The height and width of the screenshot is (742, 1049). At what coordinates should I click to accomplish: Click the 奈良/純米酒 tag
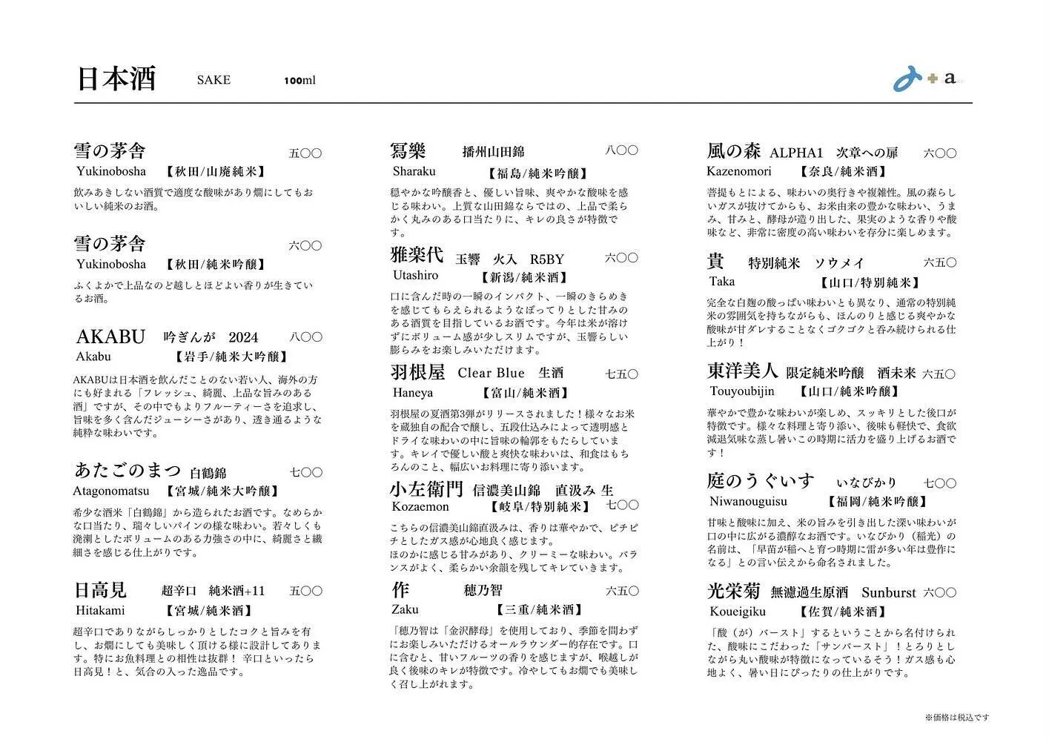[843, 171]
